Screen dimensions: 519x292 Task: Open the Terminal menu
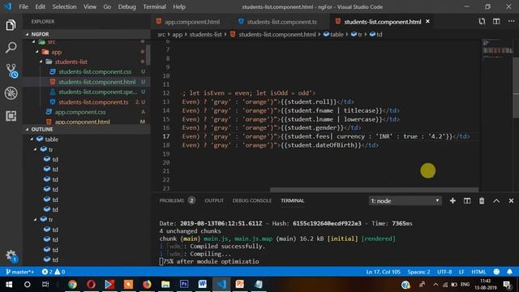pos(154,6)
